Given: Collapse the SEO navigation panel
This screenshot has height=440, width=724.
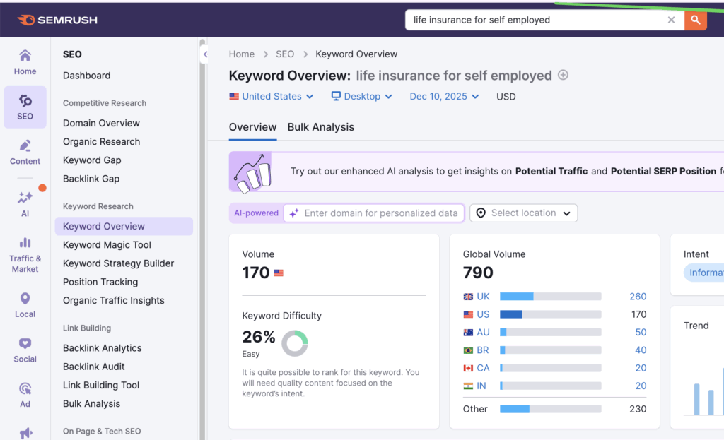Looking at the screenshot, I should (206, 53).
